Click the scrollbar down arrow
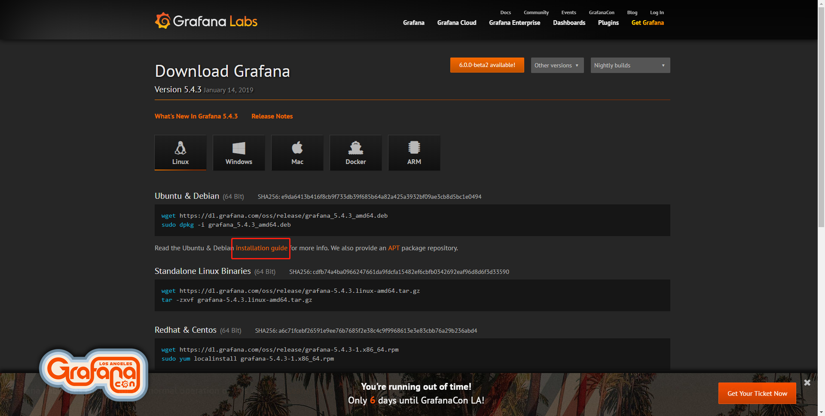The height and width of the screenshot is (416, 825). click(821, 413)
